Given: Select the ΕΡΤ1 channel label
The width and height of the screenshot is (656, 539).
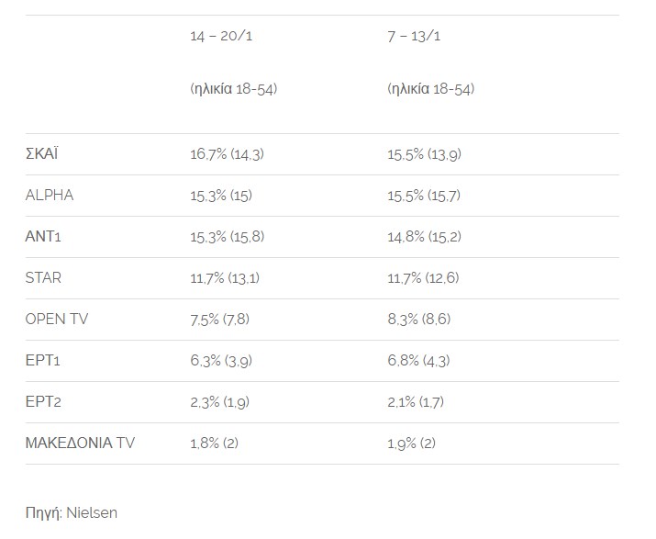Looking at the screenshot, I should (x=43, y=360).
